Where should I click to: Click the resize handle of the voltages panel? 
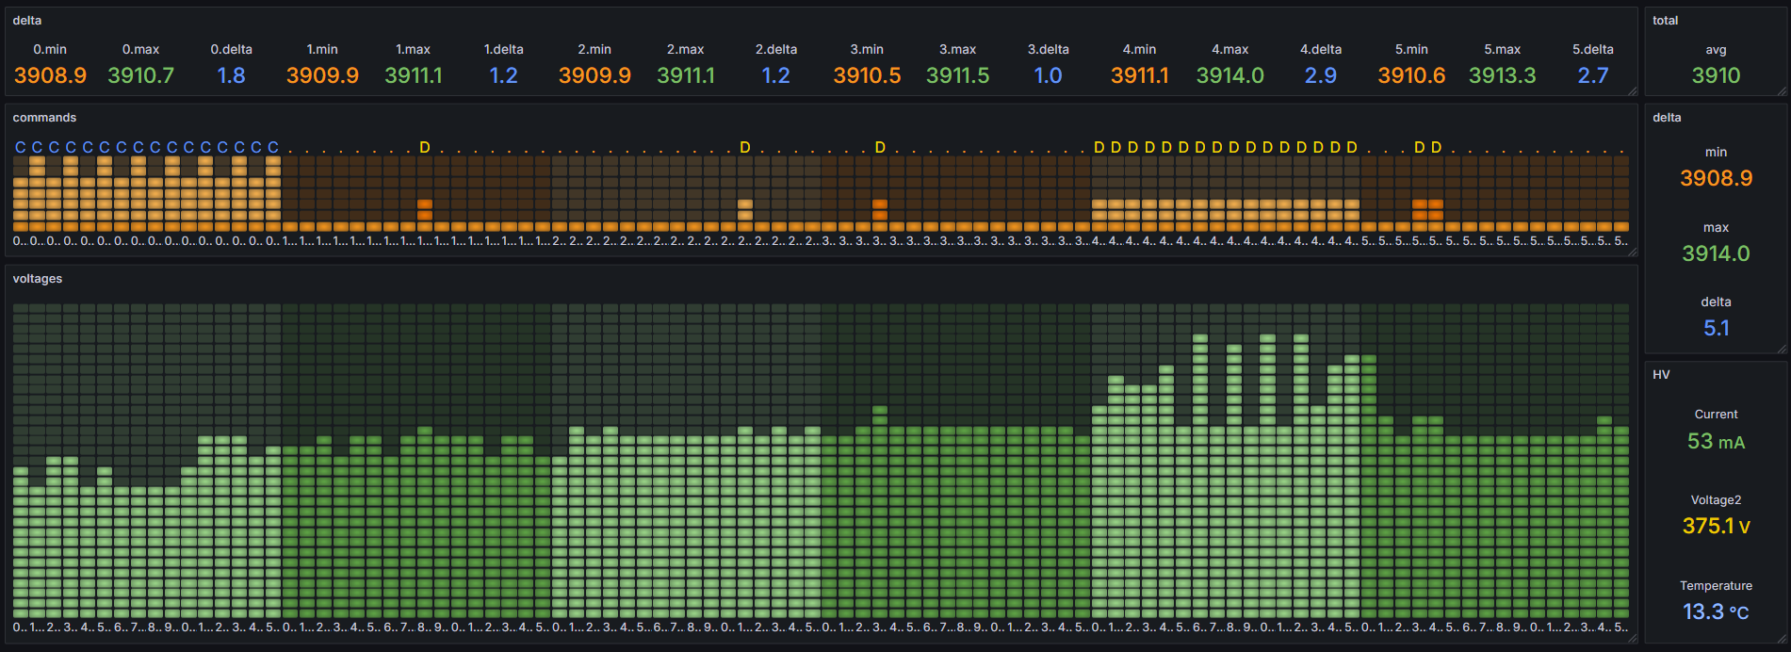(1633, 639)
